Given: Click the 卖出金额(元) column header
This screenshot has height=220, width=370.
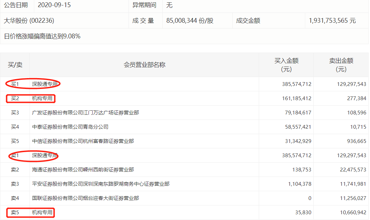Looking at the screenshot, I should [x=341, y=65].
